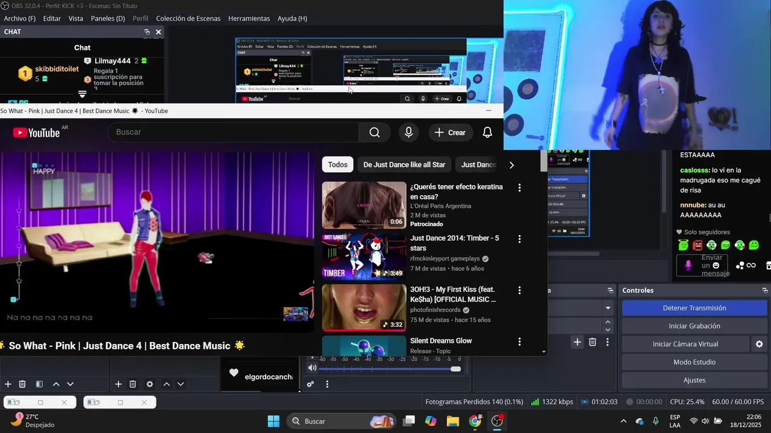
Task: Delete selected source with trash icon
Action: [x=133, y=384]
